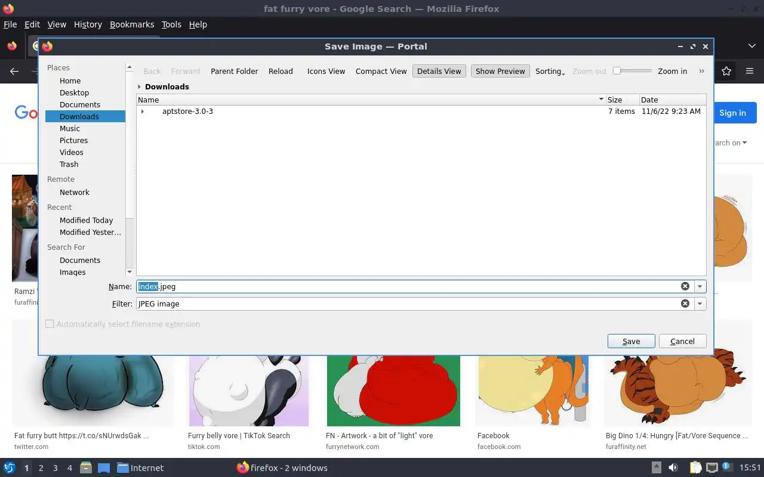The image size is (764, 477).
Task: Switch to workspace 2 in taskbar
Action: click(x=41, y=468)
